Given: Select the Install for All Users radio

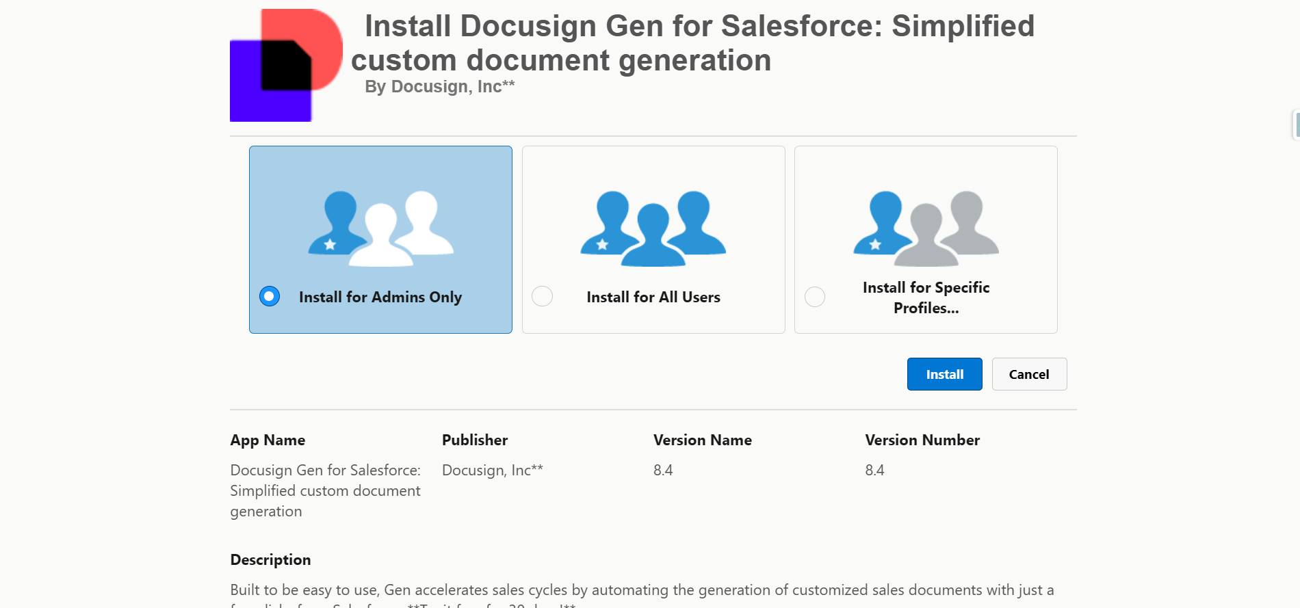Looking at the screenshot, I should [x=542, y=296].
